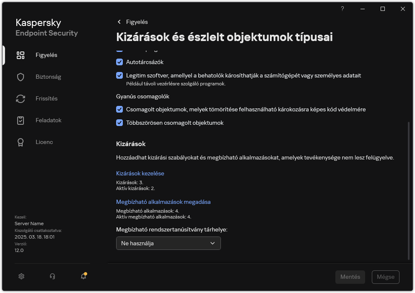Disable Többszörösen csomagolt objektumok
The width and height of the screenshot is (415, 293).
(119, 123)
